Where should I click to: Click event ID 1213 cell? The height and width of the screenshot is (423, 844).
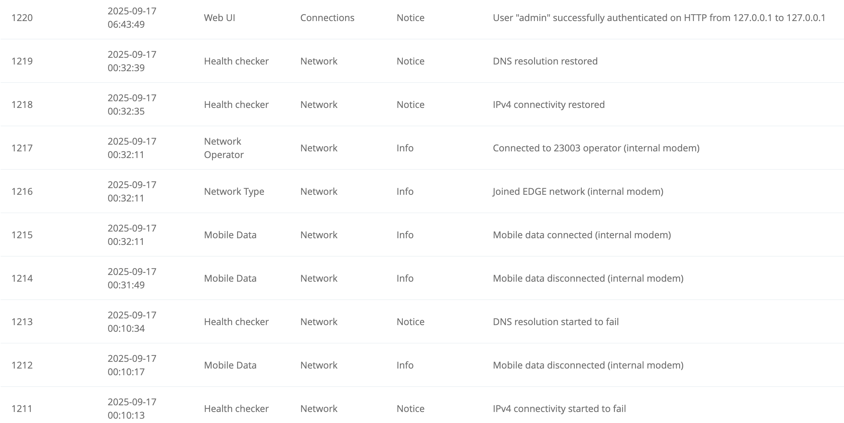[22, 322]
